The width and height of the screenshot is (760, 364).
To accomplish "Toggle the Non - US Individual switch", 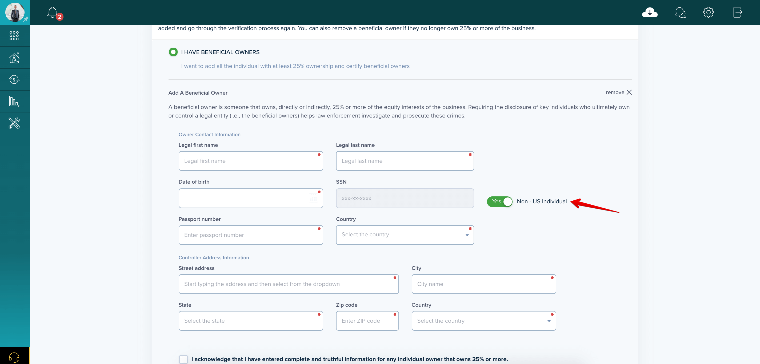I will pos(499,202).
